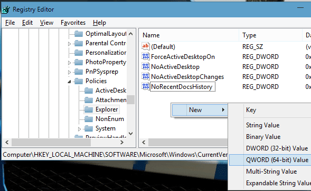The width and height of the screenshot is (311, 191).
Task: Select the (Default) value name
Action: click(163, 47)
